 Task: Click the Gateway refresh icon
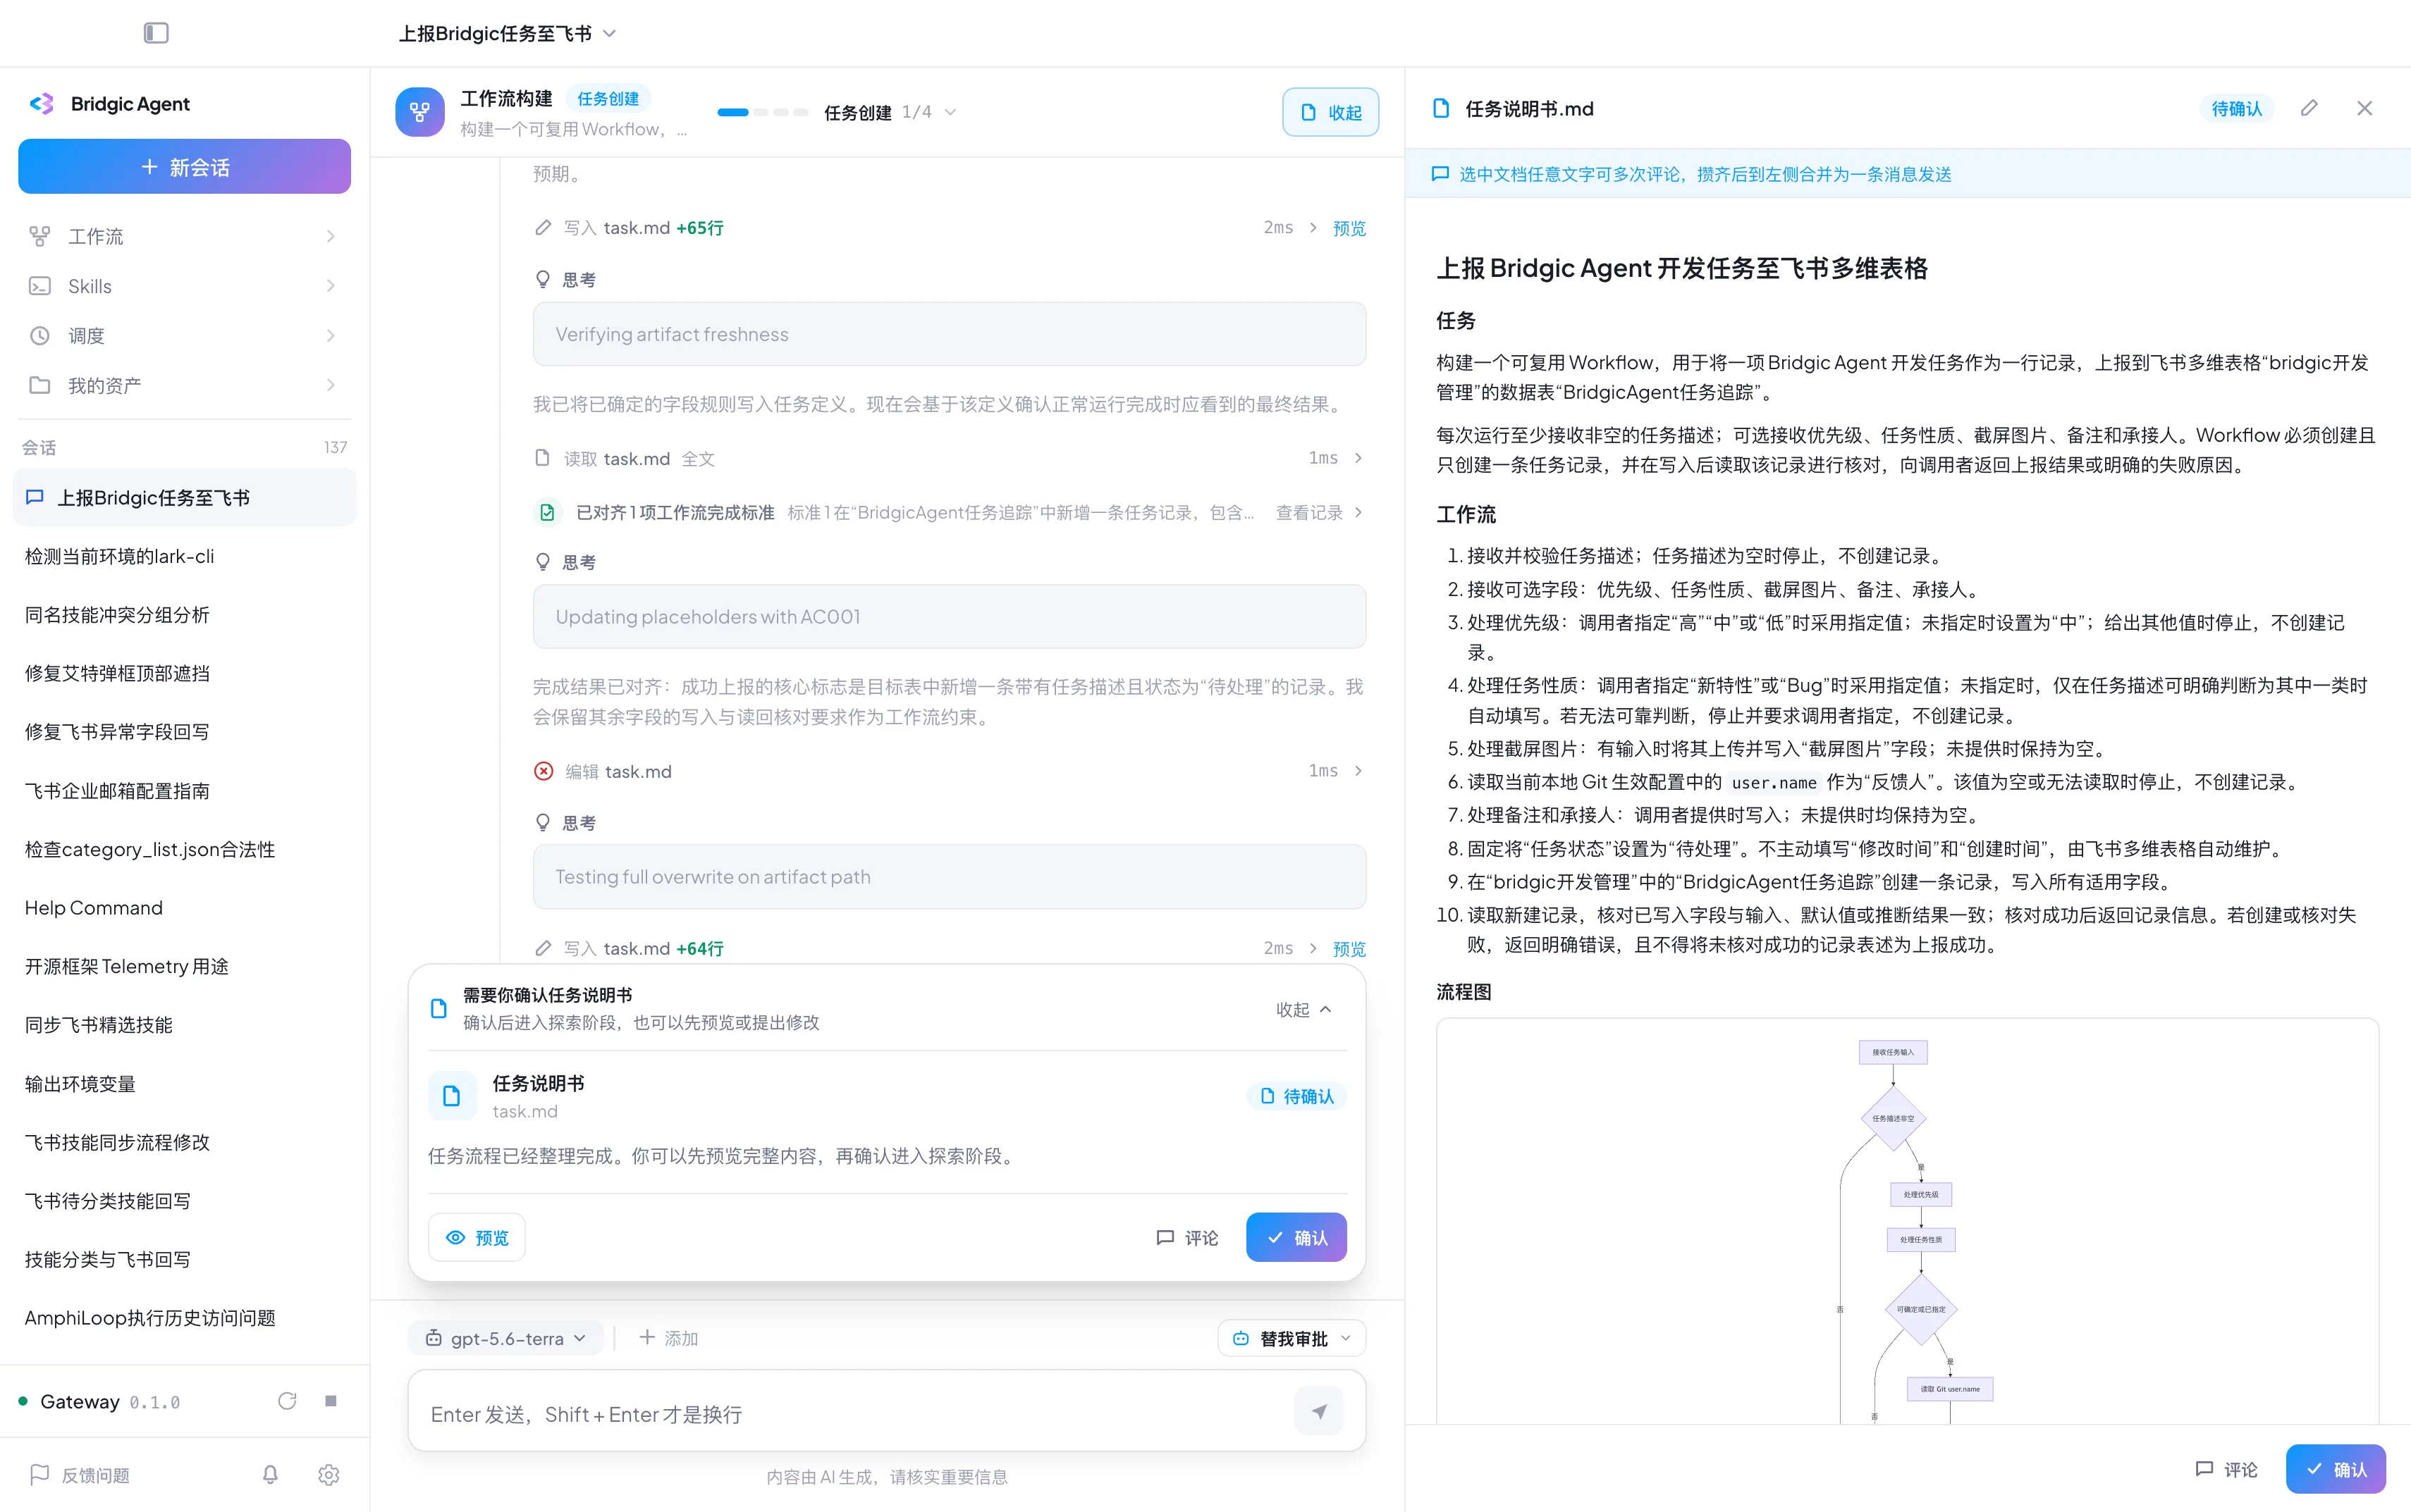[x=287, y=1401]
